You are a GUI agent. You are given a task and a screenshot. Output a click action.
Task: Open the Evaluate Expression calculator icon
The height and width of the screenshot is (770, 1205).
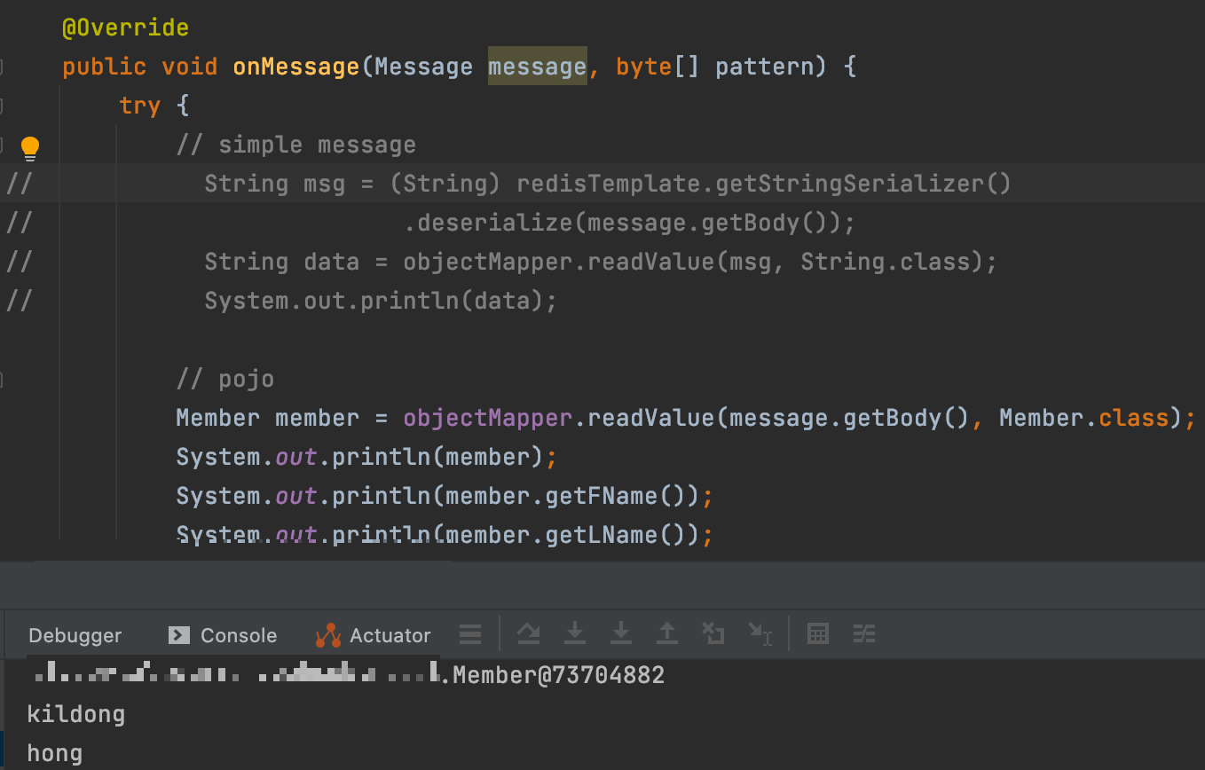817,633
